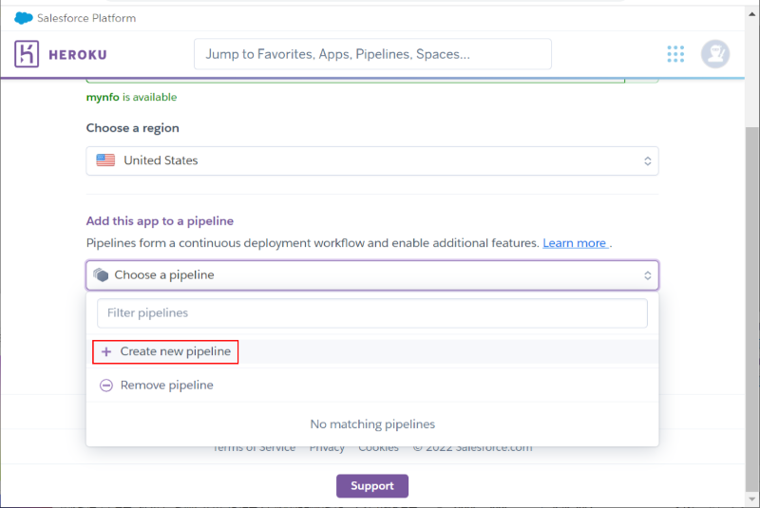Image resolution: width=760 pixels, height=508 pixels.
Task: Click the United States flag icon
Action: tap(105, 160)
